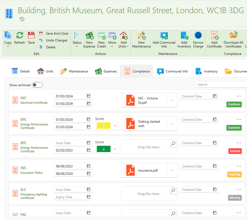Open the NIC - Victoria St.pdf file

144,100
